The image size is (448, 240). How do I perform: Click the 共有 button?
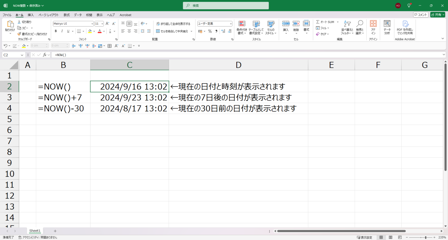coord(437,15)
